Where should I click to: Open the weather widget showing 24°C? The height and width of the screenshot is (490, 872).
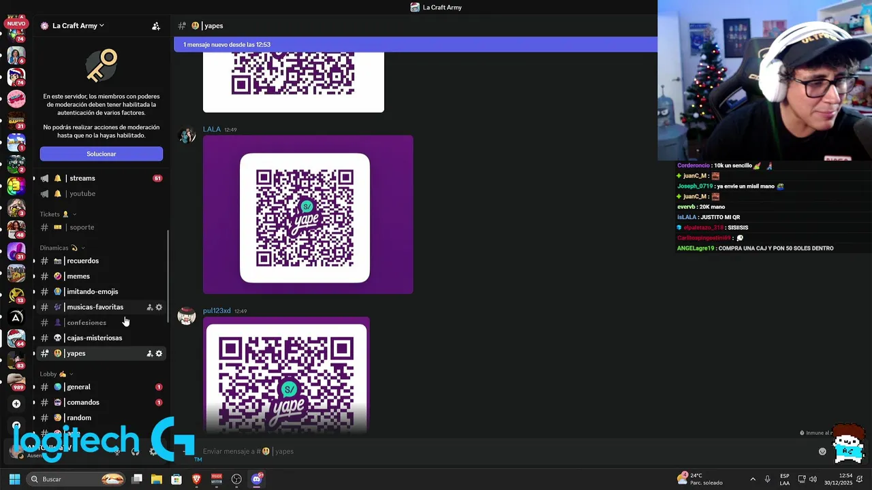click(700, 479)
